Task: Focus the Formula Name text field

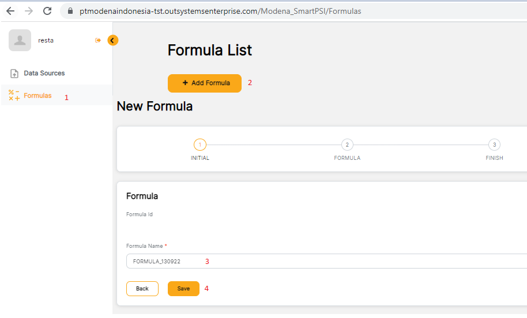Action: point(323,261)
